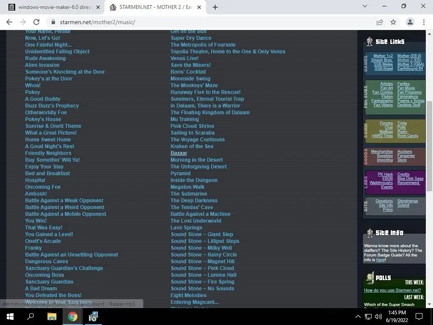The width and height of the screenshot is (433, 325).
Task: Click 'here' in Site Info box
Action: click(x=380, y=260)
